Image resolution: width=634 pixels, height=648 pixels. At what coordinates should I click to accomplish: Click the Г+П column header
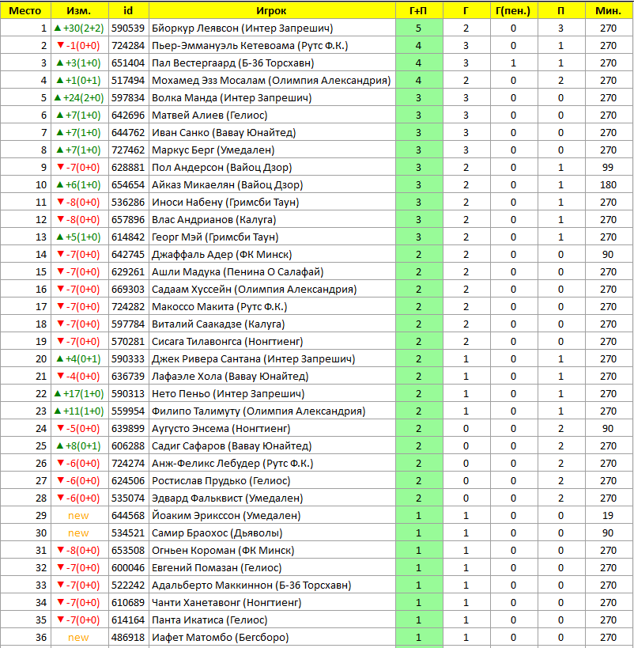point(419,10)
